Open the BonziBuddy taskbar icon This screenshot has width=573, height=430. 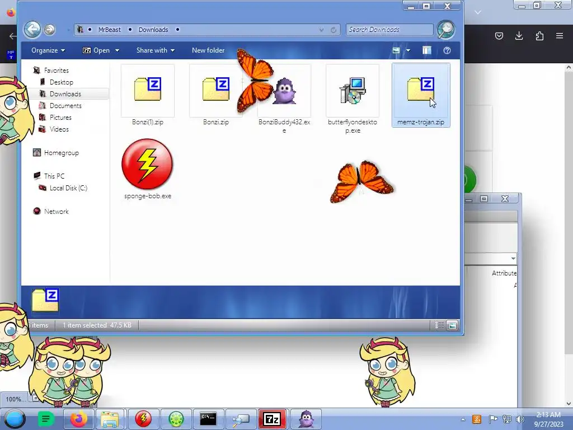(306, 419)
